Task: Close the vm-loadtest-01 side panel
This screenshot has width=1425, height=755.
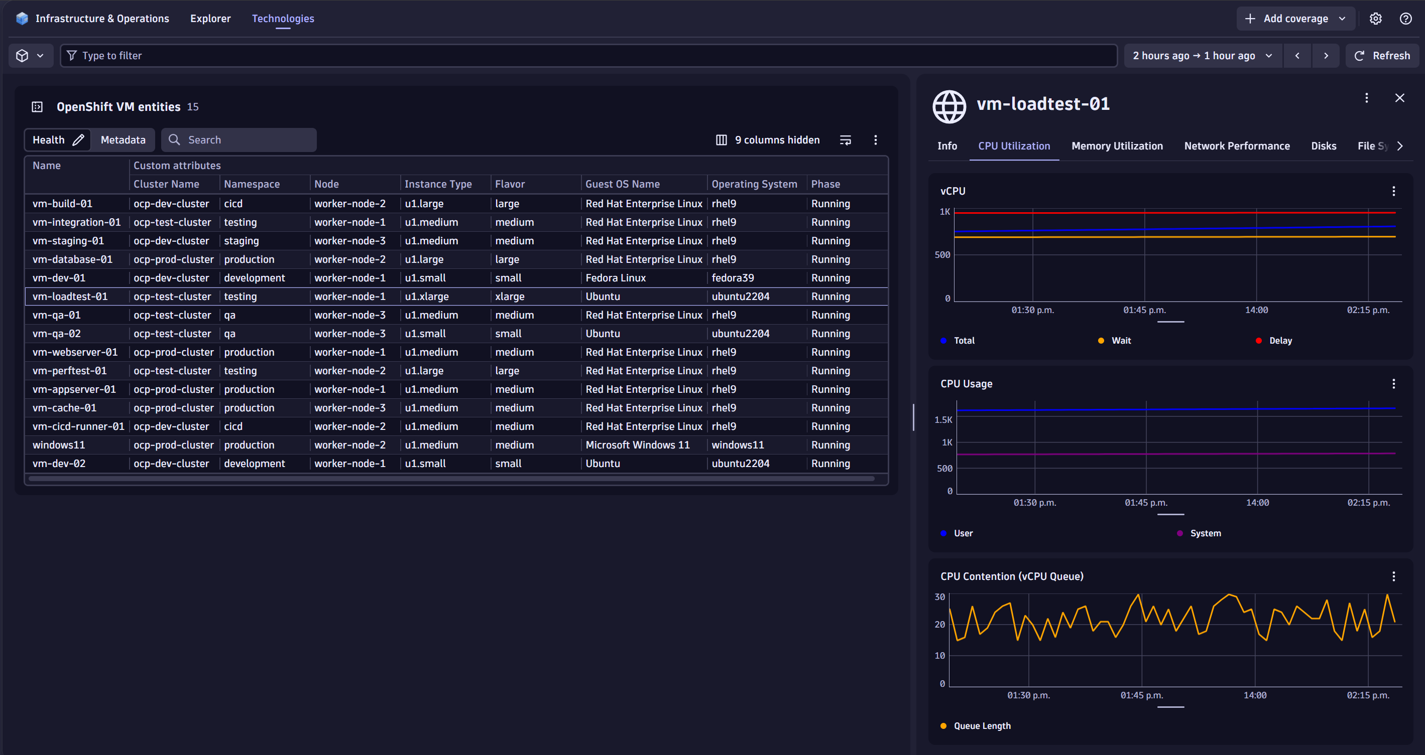Action: (x=1399, y=98)
